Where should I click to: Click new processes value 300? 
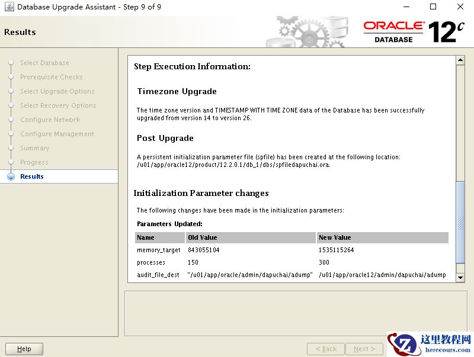point(324,262)
